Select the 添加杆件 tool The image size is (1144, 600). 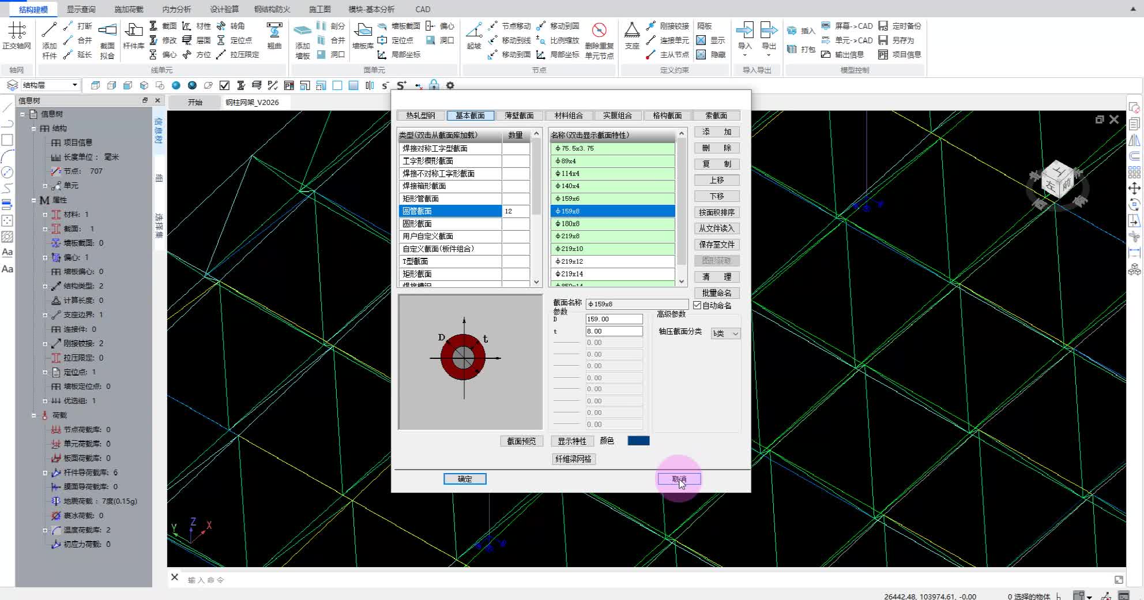49,31
